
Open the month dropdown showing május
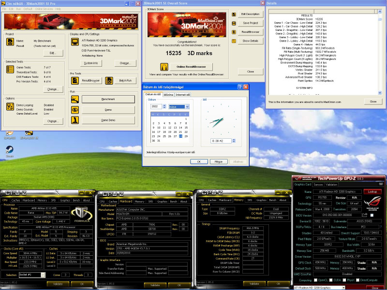click(x=187, y=106)
